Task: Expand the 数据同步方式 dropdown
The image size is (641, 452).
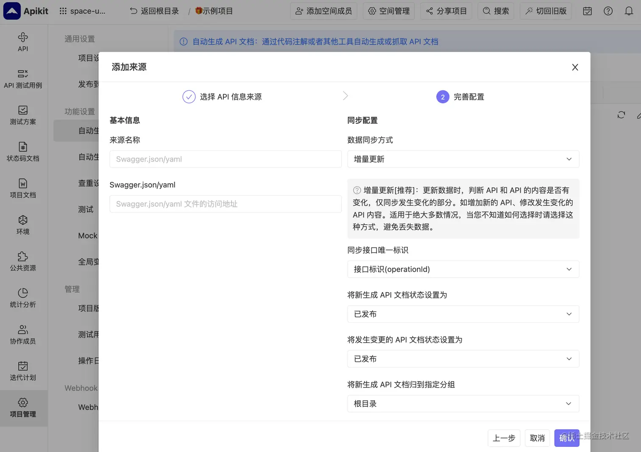Action: [x=463, y=159]
